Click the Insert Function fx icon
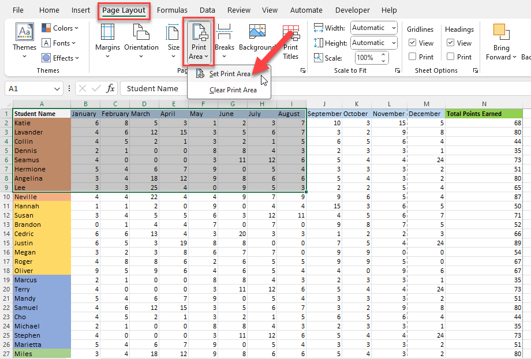The width and height of the screenshot is (531, 359). pyautogui.click(x=110, y=88)
